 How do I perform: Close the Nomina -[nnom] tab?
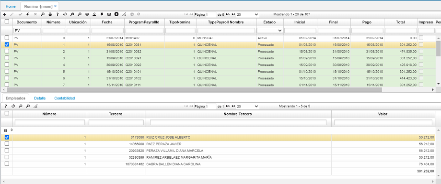click(56, 6)
